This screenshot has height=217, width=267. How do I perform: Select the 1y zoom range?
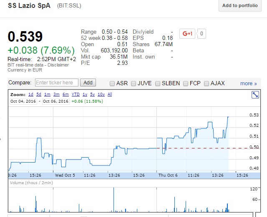85,94
